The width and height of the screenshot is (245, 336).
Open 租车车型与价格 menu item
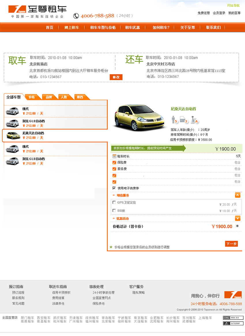click(x=103, y=27)
